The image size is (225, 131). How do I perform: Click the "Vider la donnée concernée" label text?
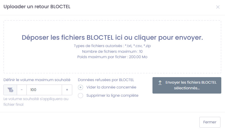click(x=111, y=87)
